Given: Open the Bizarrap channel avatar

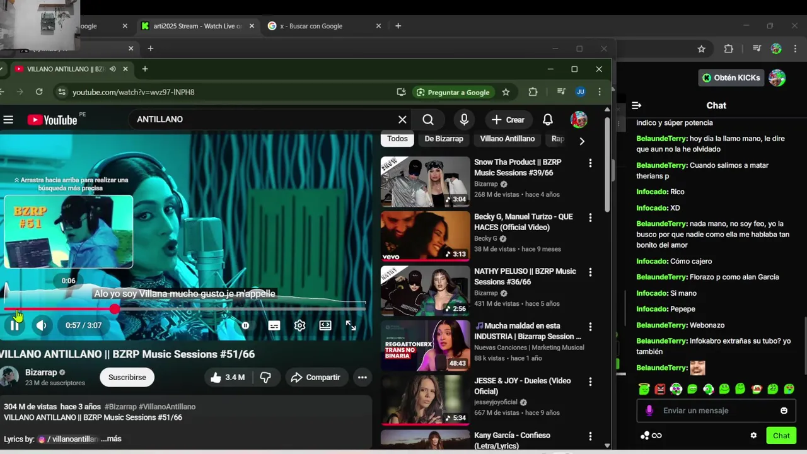Looking at the screenshot, I should [9, 376].
